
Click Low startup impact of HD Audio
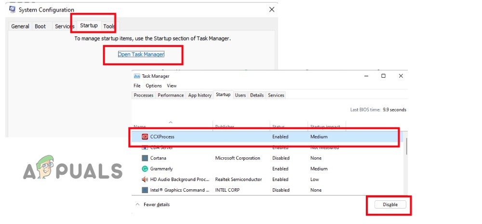[315, 180]
